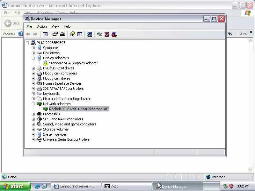Expand the Disk drives category
The width and height of the screenshot is (255, 191).
point(33,53)
